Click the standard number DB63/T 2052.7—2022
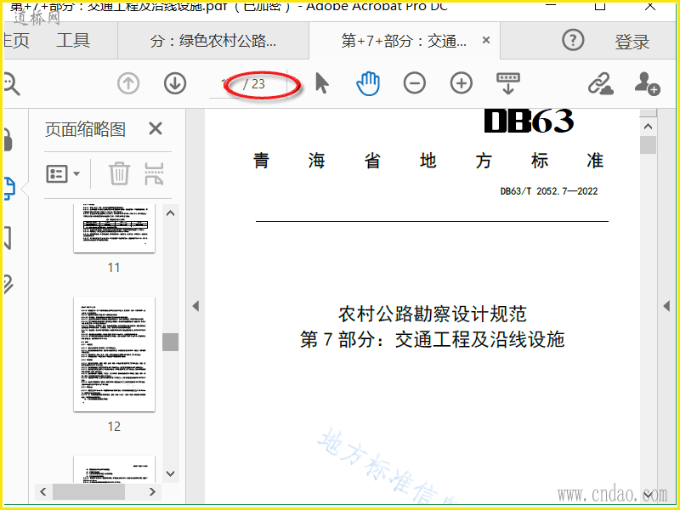Viewport: 680px width, 510px height. click(x=549, y=191)
